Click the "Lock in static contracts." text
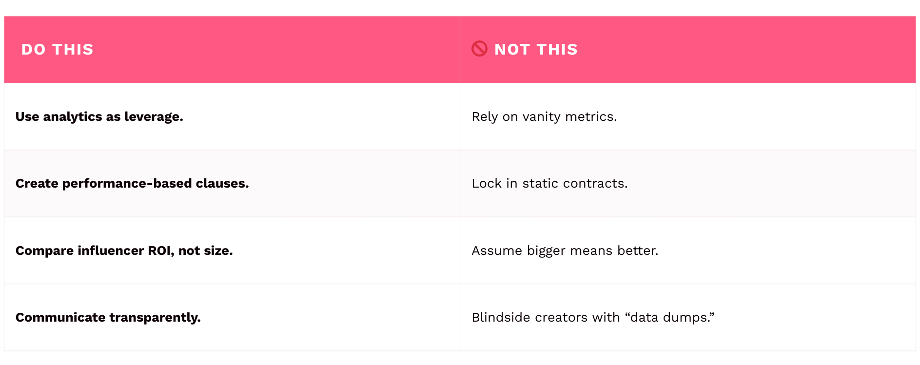 click(549, 183)
